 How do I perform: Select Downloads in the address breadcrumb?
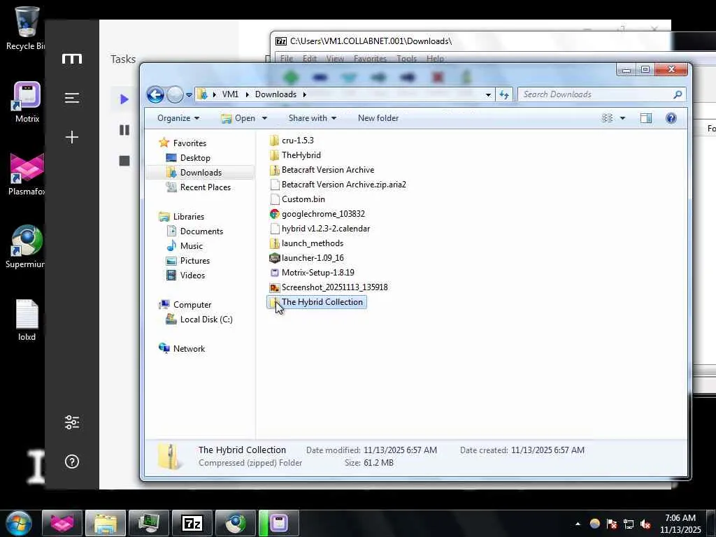pyautogui.click(x=275, y=94)
